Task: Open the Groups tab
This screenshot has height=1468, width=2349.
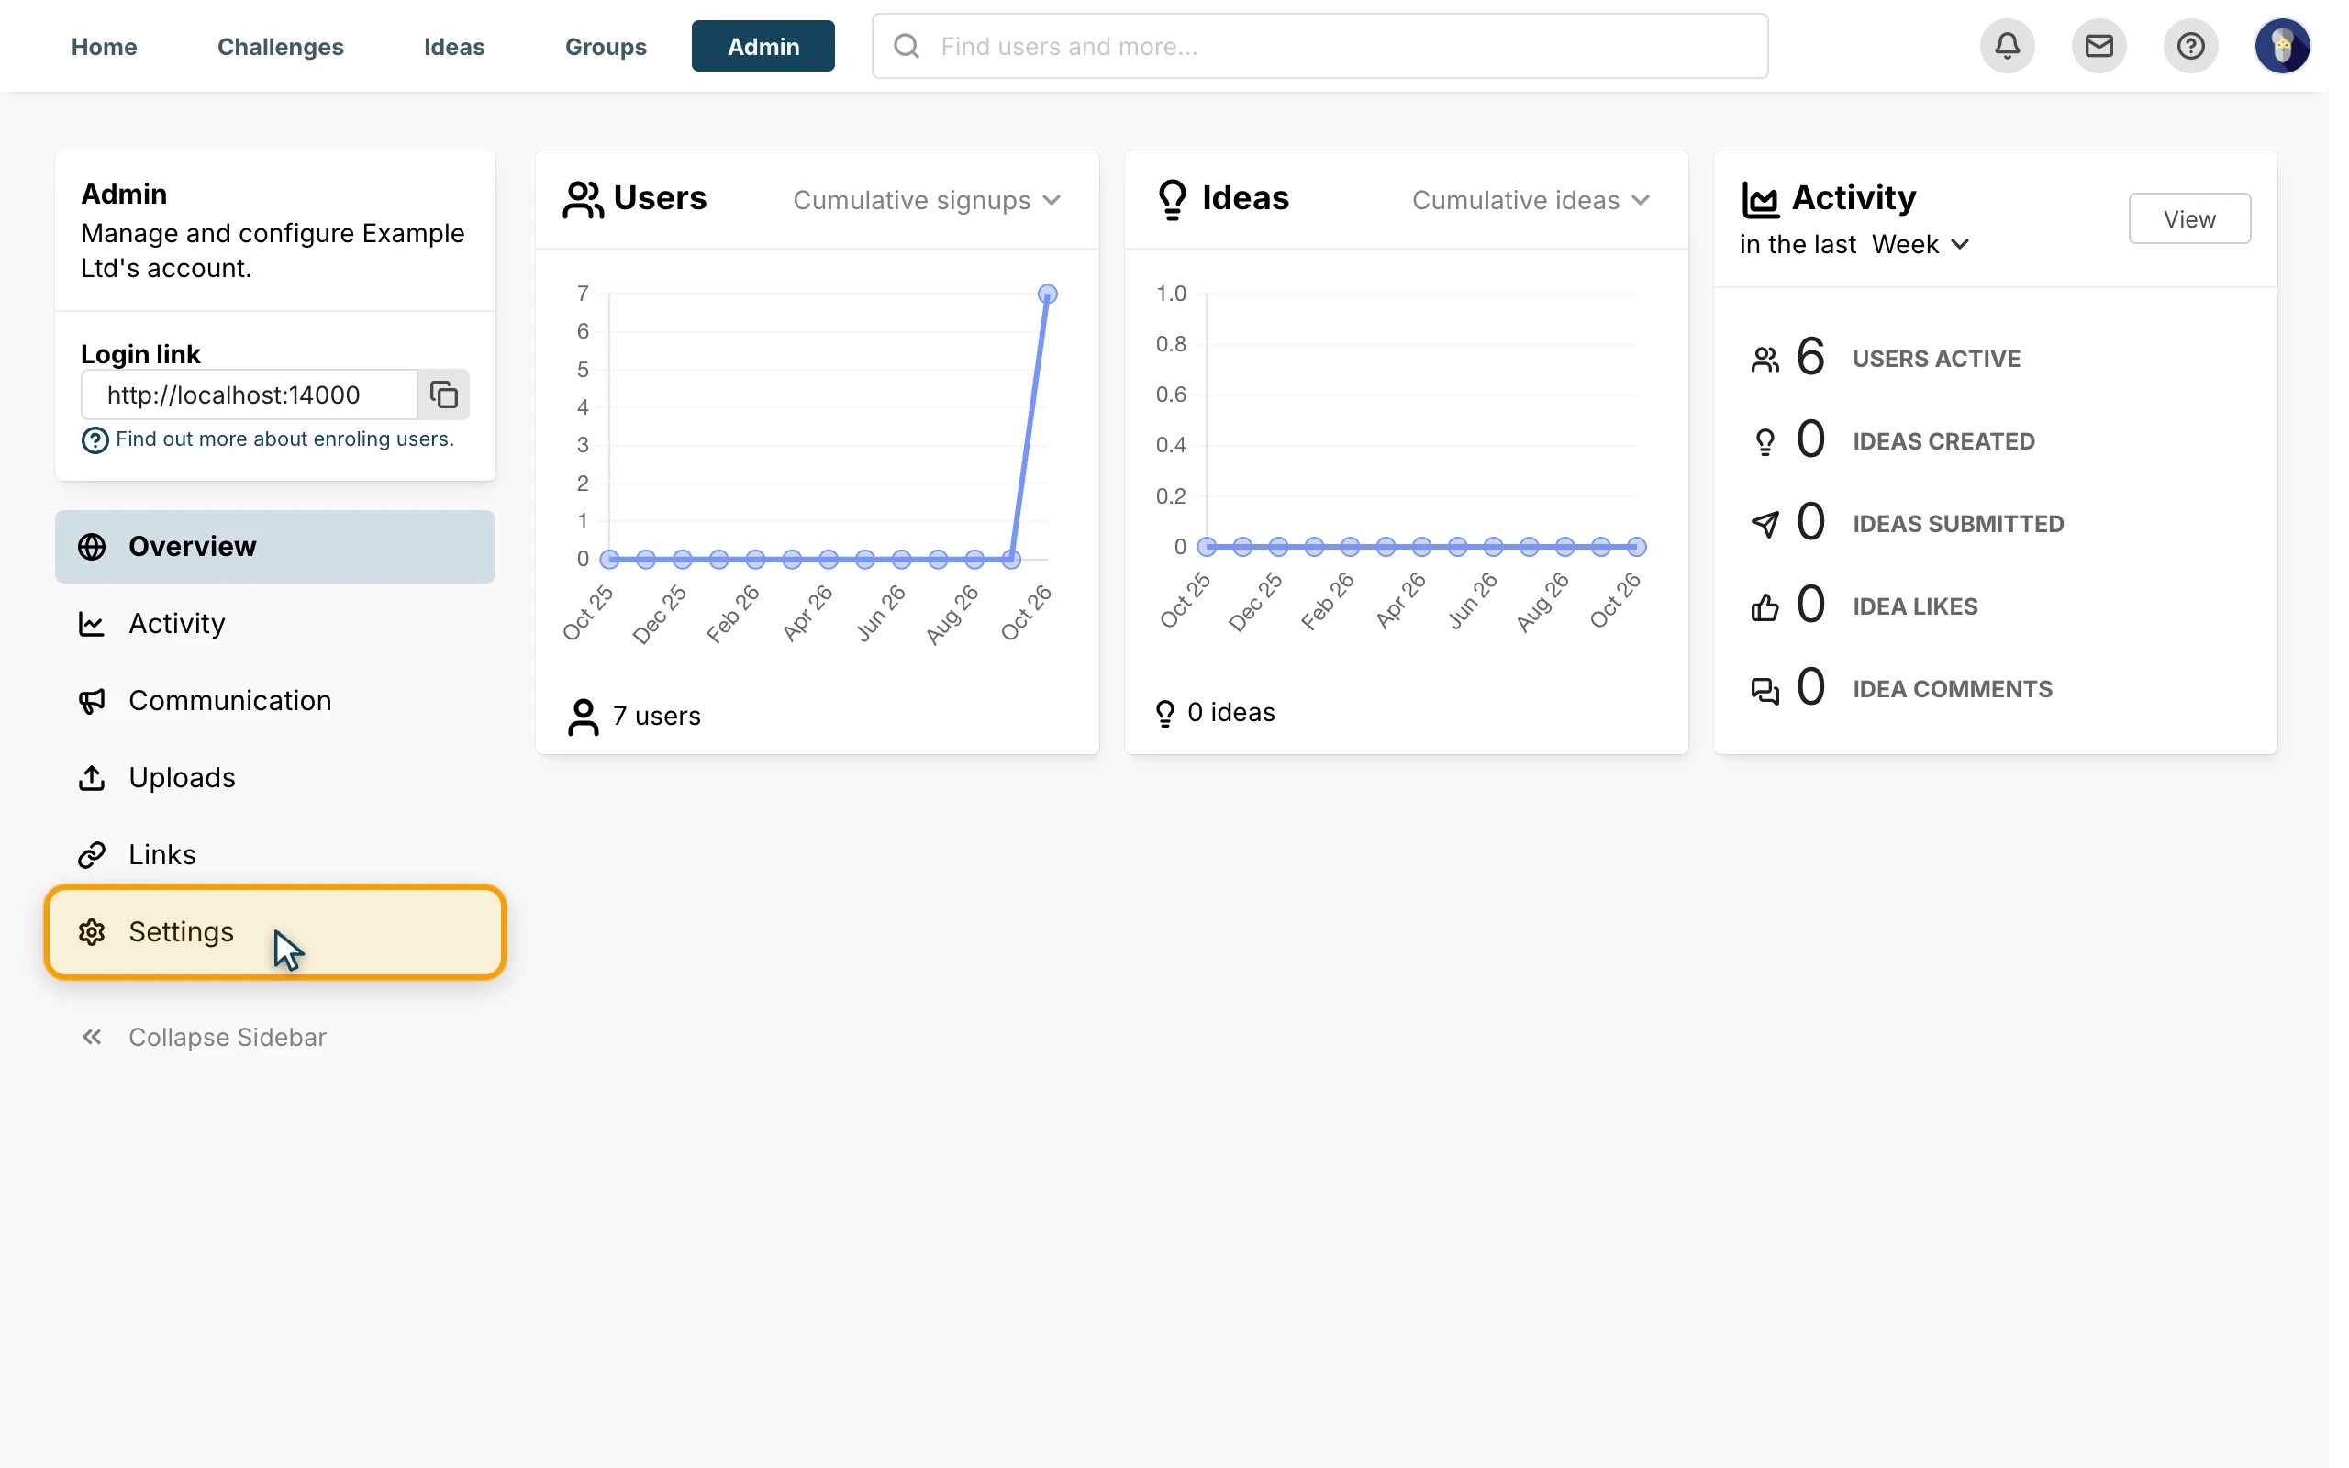Action: coord(606,47)
